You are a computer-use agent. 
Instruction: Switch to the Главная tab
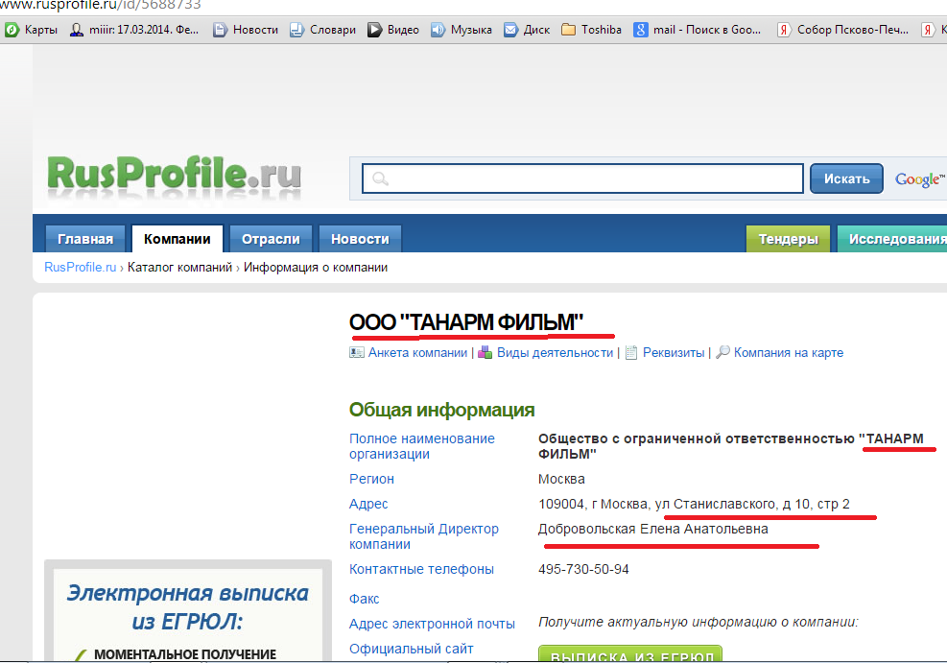pyautogui.click(x=85, y=239)
